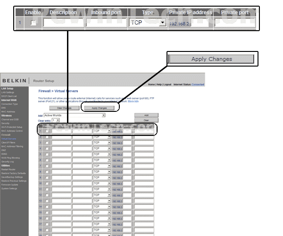Check the Enable box for row 7
The image size is (283, 236).
[x=47, y=166]
